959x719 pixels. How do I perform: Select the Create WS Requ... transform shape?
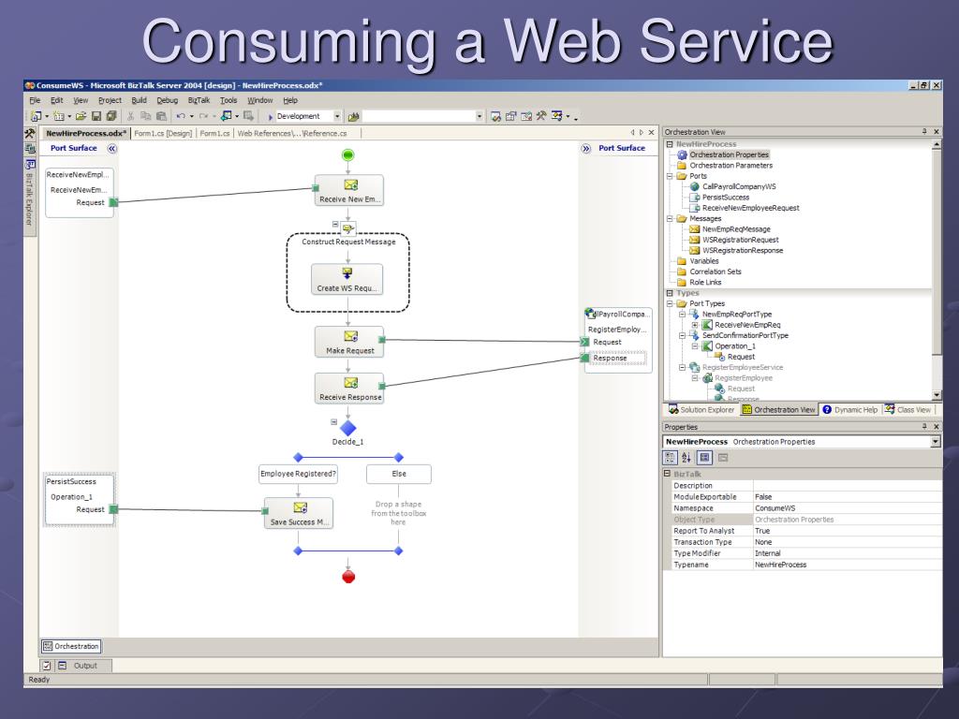click(x=347, y=279)
